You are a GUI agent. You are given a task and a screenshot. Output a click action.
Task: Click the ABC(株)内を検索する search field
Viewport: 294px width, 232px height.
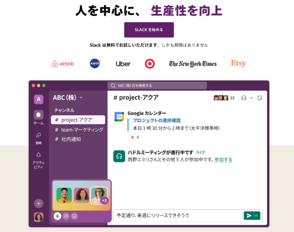pos(157,85)
